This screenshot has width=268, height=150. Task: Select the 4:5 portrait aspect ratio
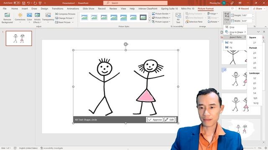pyautogui.click(x=255, y=68)
